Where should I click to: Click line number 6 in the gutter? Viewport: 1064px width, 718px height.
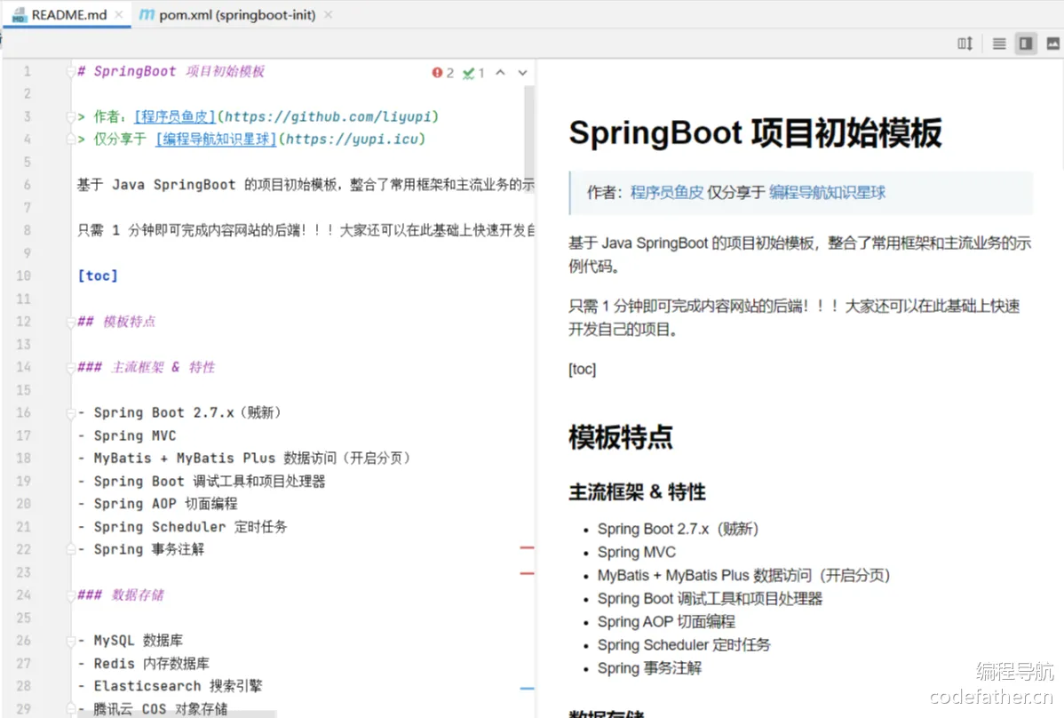pyautogui.click(x=28, y=185)
